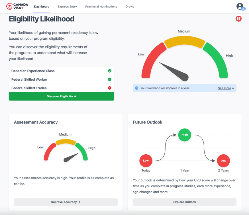Click the Explore Outlook button
Image resolution: width=249 pixels, height=215 pixels.
(x=185, y=202)
